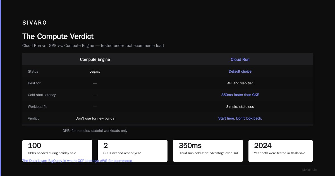Image resolution: width=335 pixels, height=176 pixels.
Task: Click the 'Default choice' status cell
Action: [240, 72]
